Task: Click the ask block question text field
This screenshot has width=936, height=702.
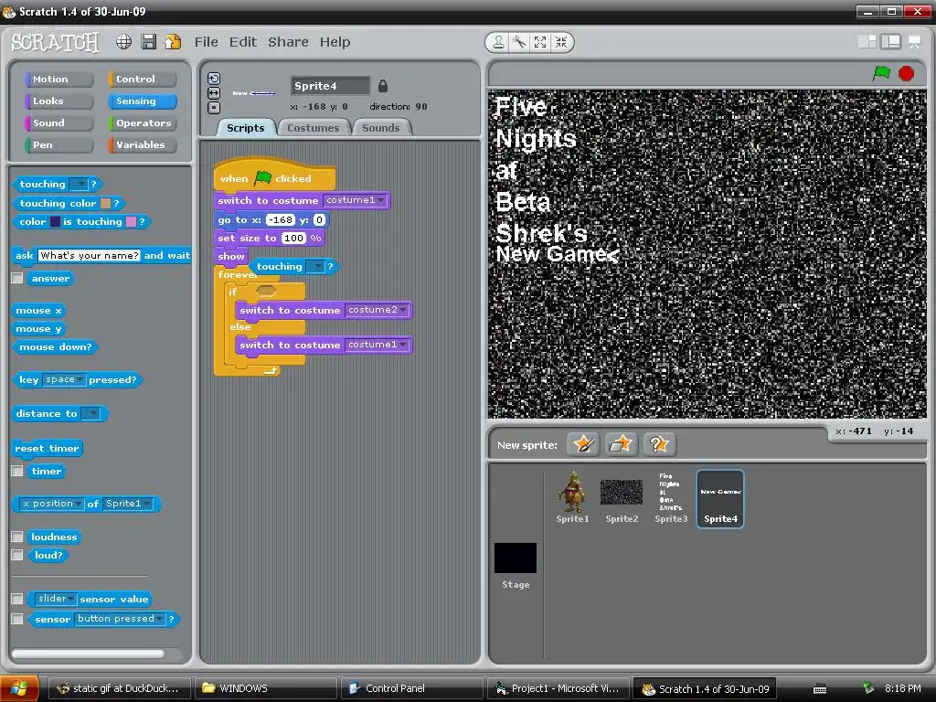Action: (x=89, y=256)
